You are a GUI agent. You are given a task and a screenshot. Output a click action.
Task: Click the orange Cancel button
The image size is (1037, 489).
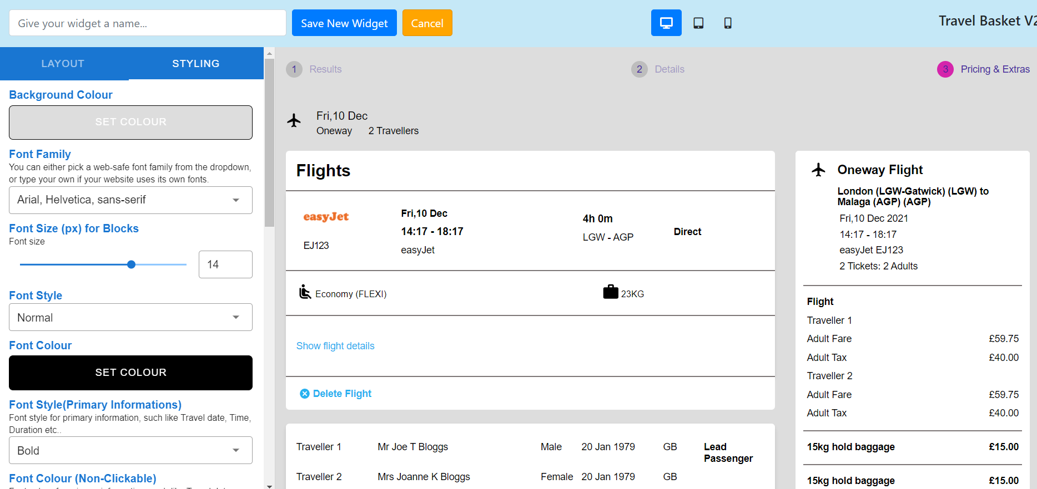pos(427,23)
